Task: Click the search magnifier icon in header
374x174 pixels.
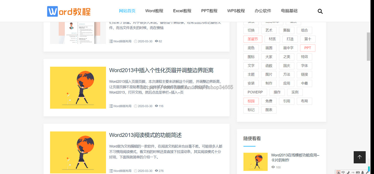Action: (x=320, y=11)
